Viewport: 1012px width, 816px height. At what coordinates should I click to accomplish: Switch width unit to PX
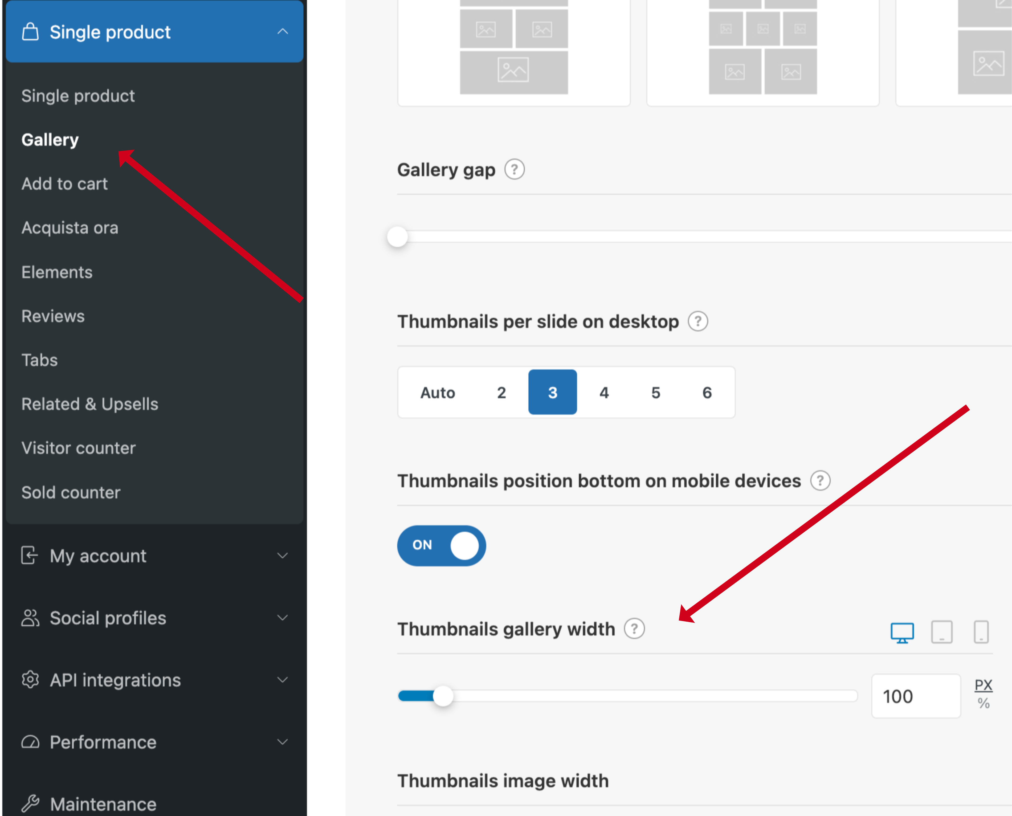pos(983,685)
